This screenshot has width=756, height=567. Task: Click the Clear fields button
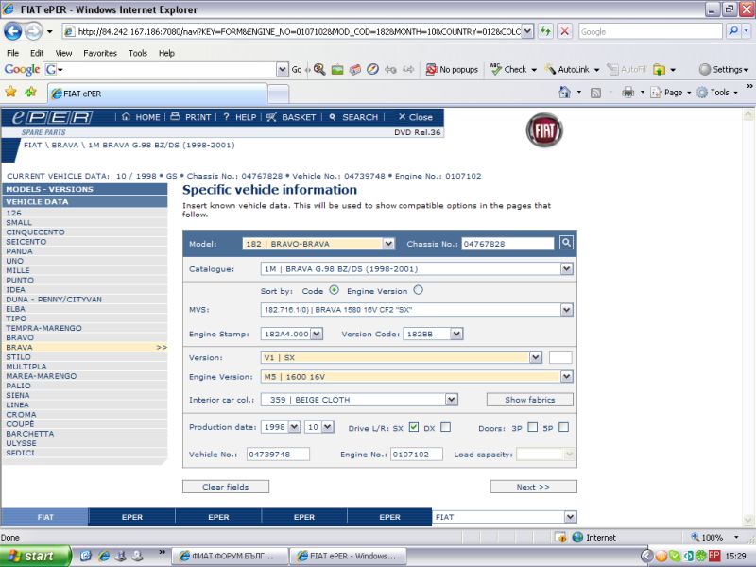click(225, 487)
